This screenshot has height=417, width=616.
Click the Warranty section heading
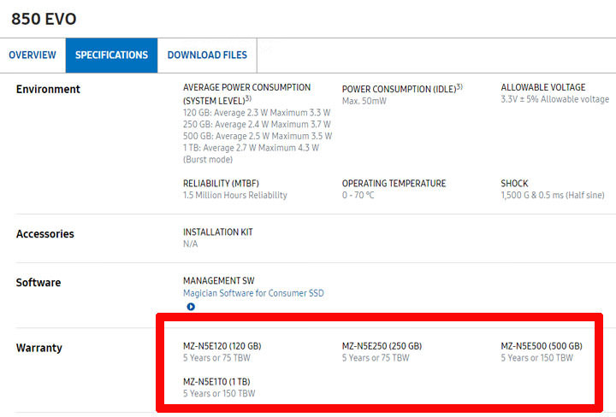(x=38, y=348)
